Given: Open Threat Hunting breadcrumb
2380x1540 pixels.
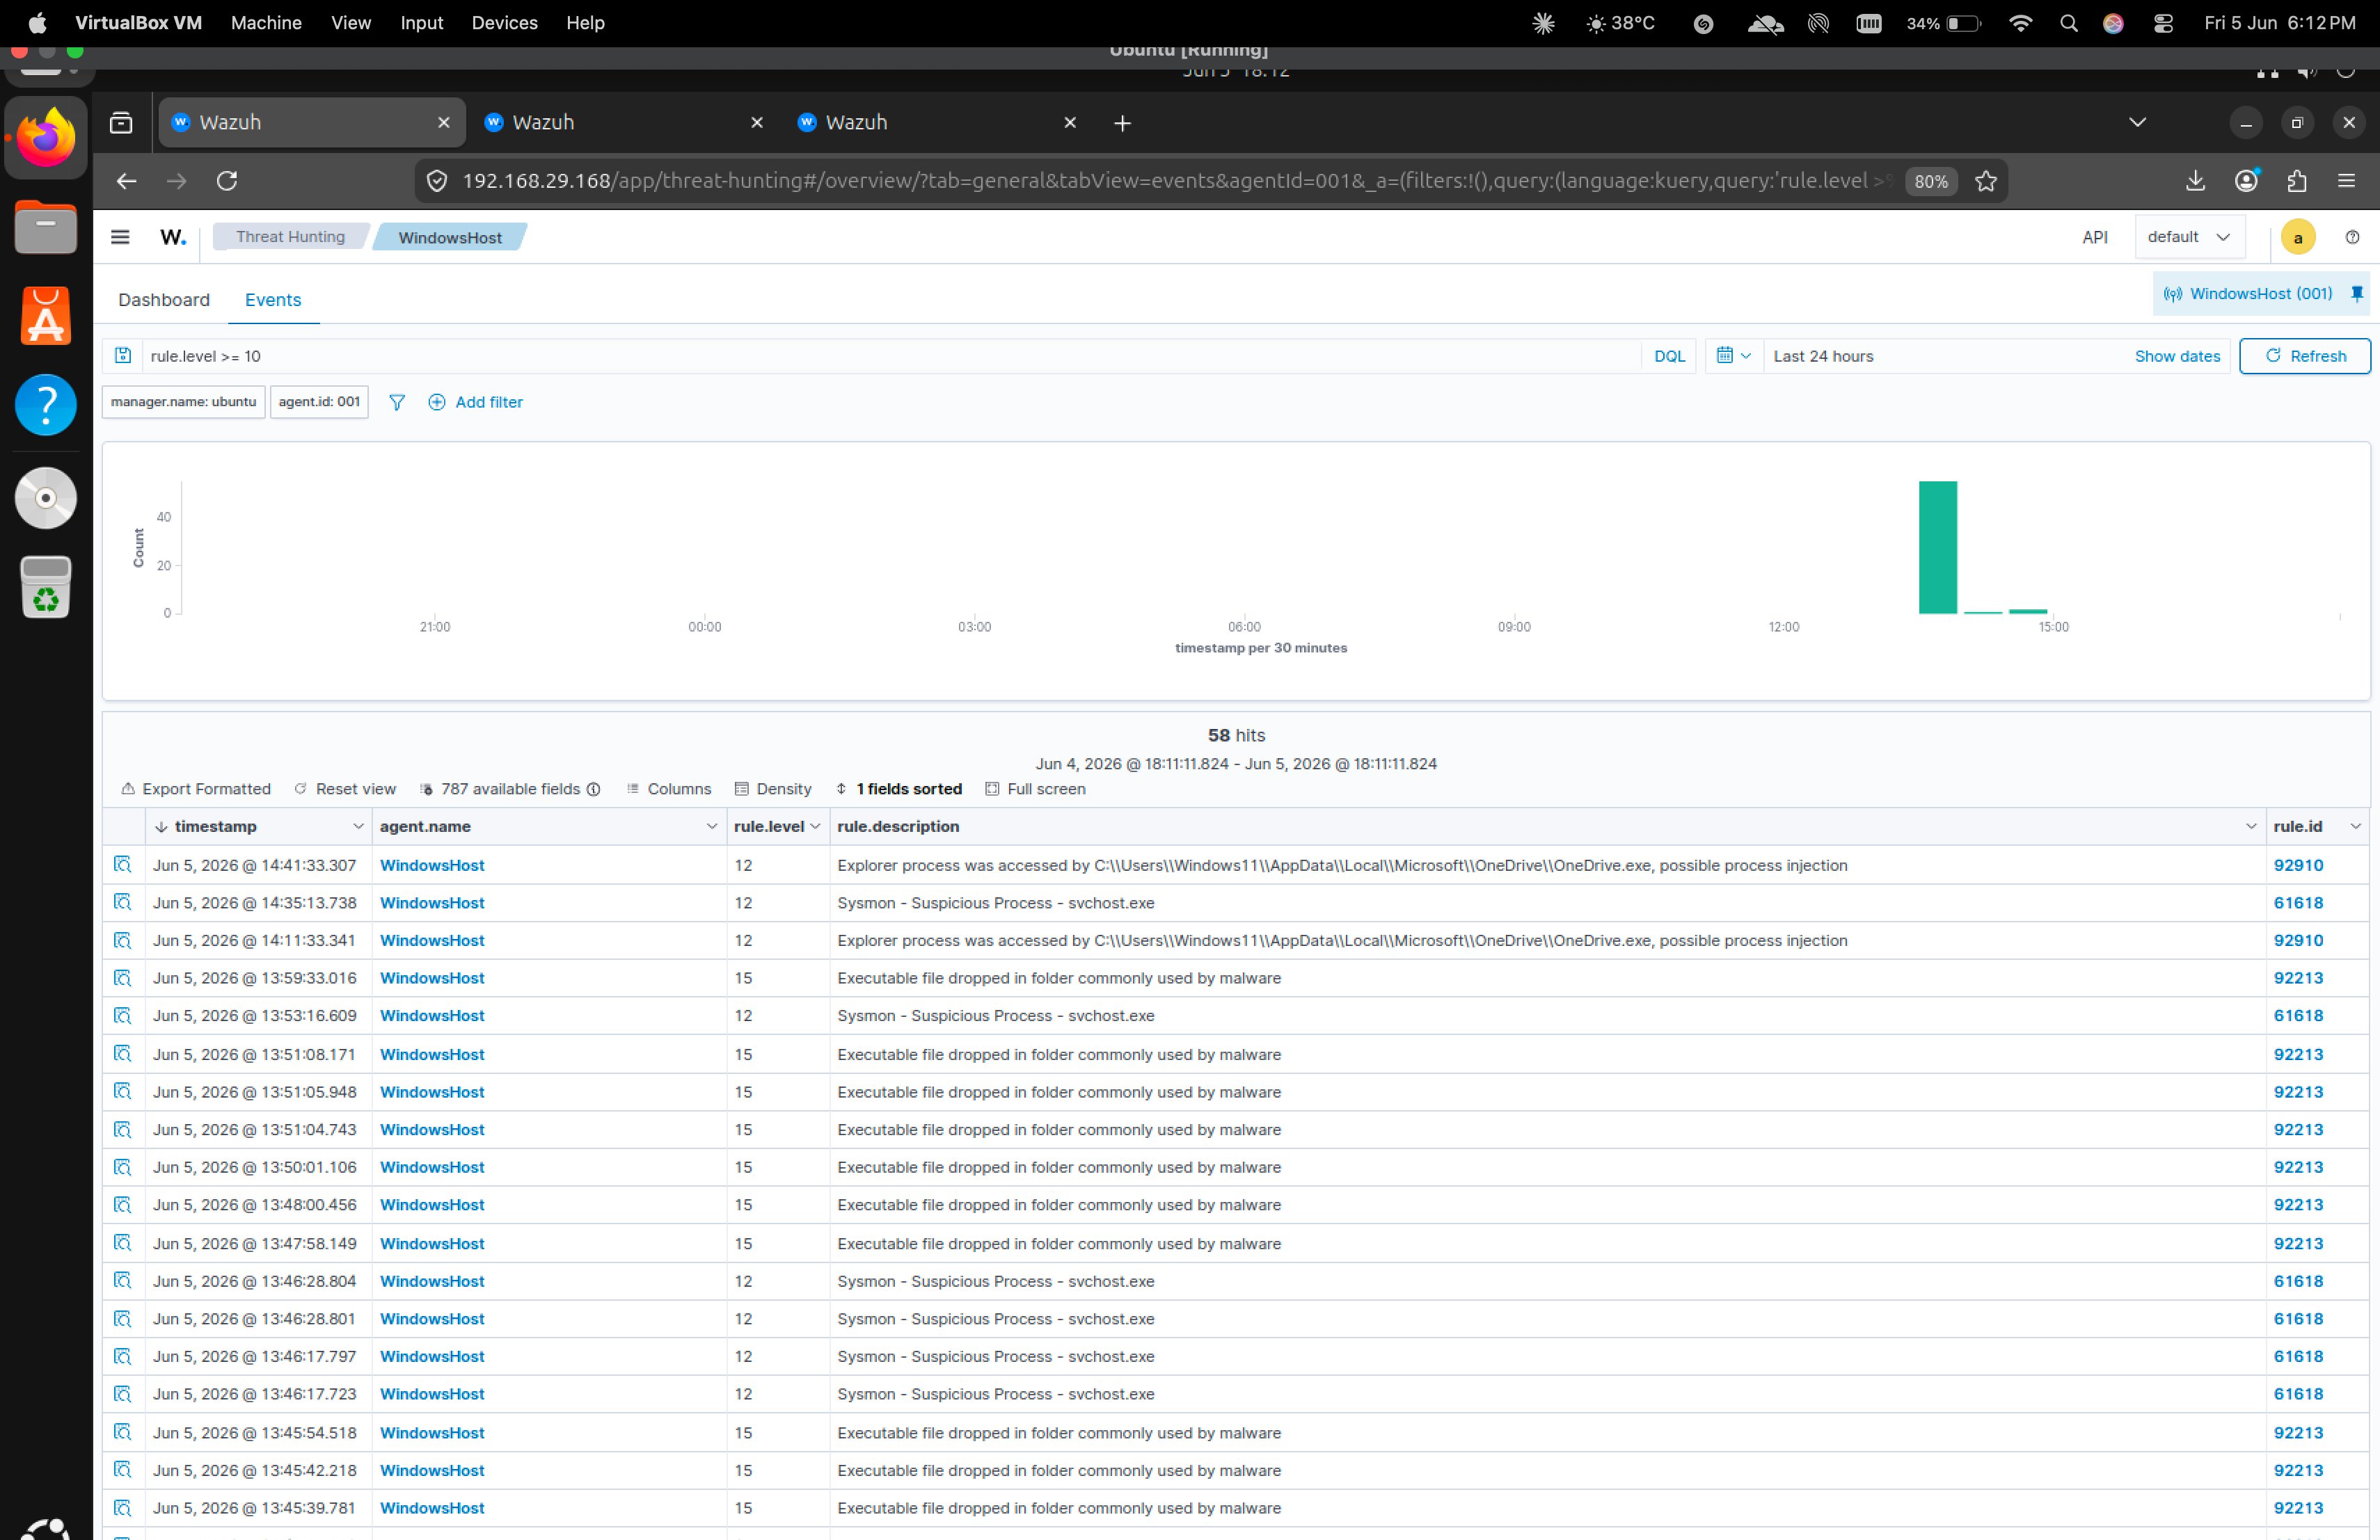Looking at the screenshot, I should pyautogui.click(x=290, y=237).
